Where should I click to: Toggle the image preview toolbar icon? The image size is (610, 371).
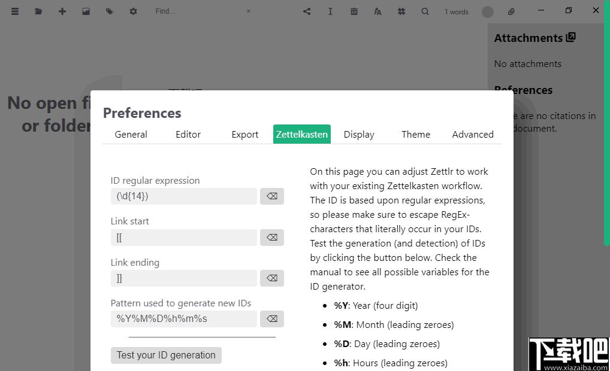tap(86, 11)
